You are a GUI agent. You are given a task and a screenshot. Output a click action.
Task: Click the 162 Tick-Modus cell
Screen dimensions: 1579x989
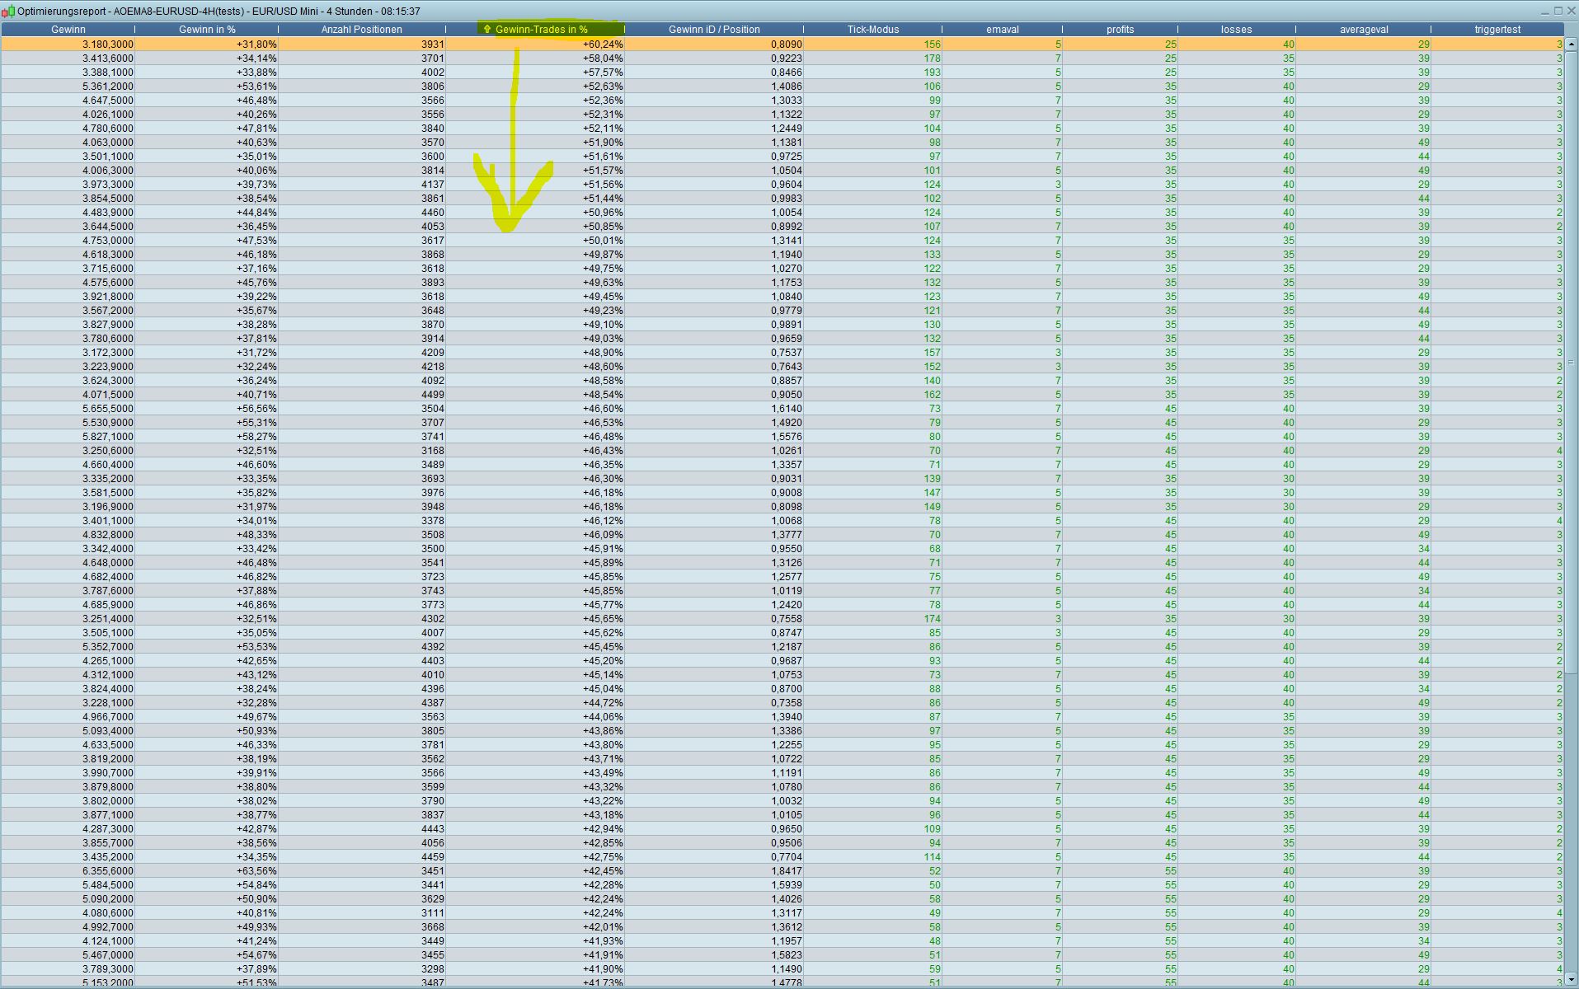click(x=873, y=395)
